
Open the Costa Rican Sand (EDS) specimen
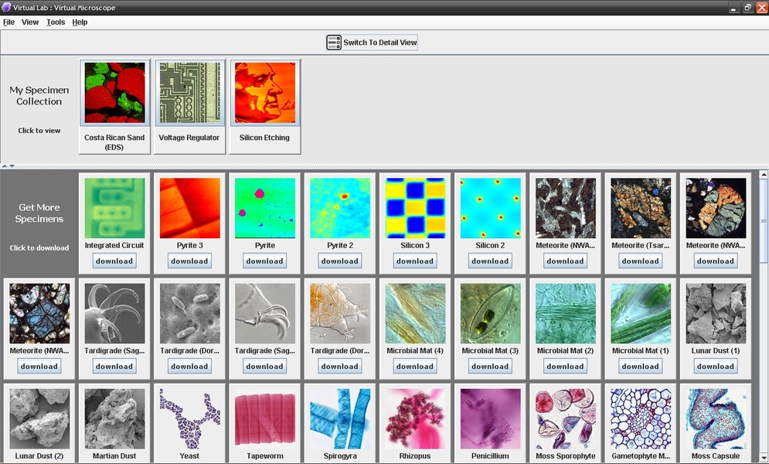pos(114,93)
